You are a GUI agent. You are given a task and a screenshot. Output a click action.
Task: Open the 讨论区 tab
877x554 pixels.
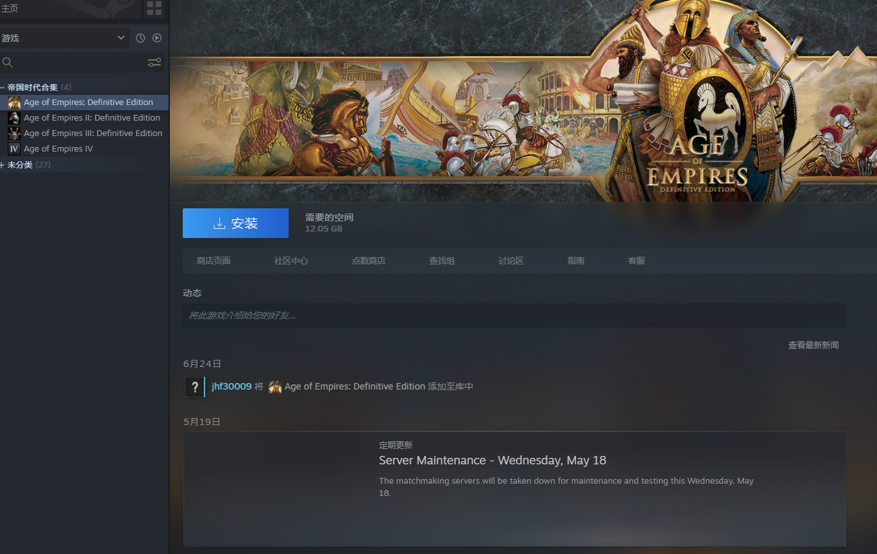click(x=511, y=261)
